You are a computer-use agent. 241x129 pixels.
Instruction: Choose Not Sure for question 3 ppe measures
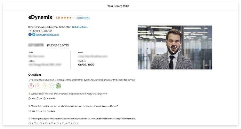click(45, 111)
